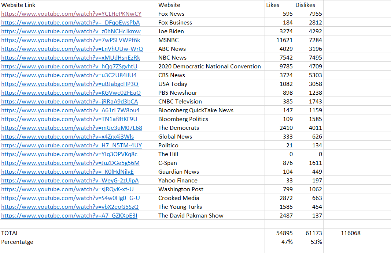Select David Pakman dislikes value 137
This screenshot has height=253, width=391.
(309, 216)
